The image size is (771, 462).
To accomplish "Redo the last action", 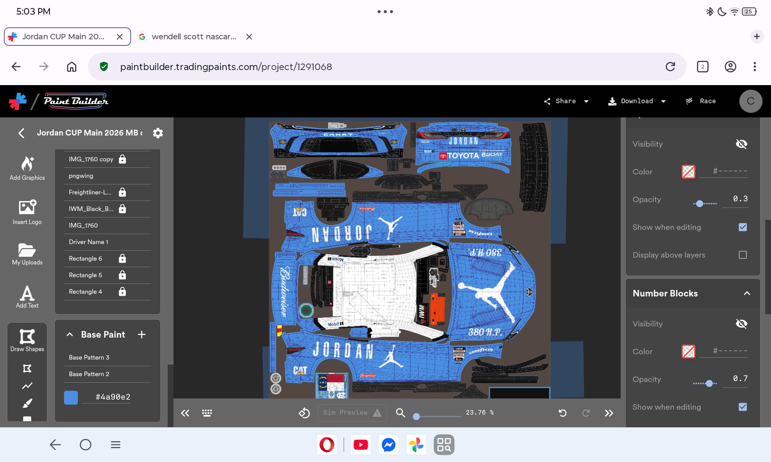I will click(586, 413).
